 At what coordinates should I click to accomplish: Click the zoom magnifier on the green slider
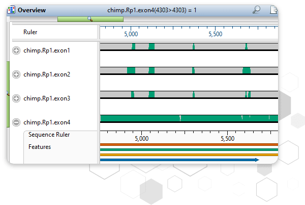[x=90, y=19]
